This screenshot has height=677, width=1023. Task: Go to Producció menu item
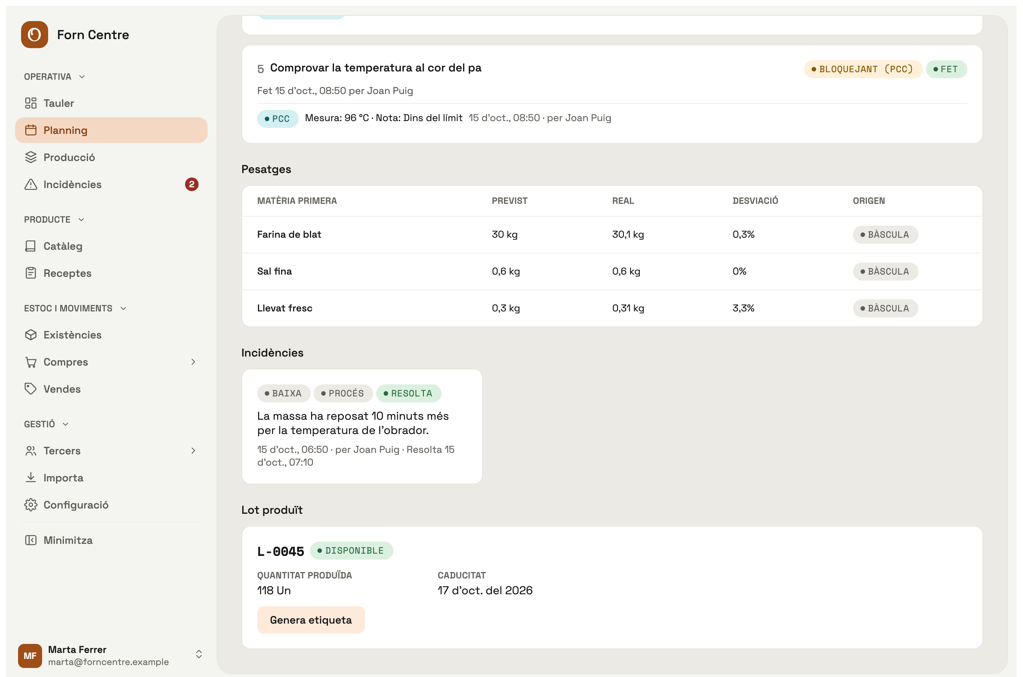click(x=111, y=157)
